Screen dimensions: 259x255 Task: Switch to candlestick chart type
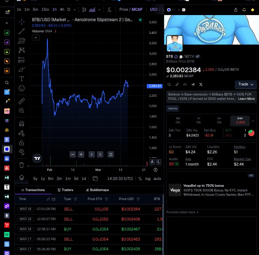(84, 10)
